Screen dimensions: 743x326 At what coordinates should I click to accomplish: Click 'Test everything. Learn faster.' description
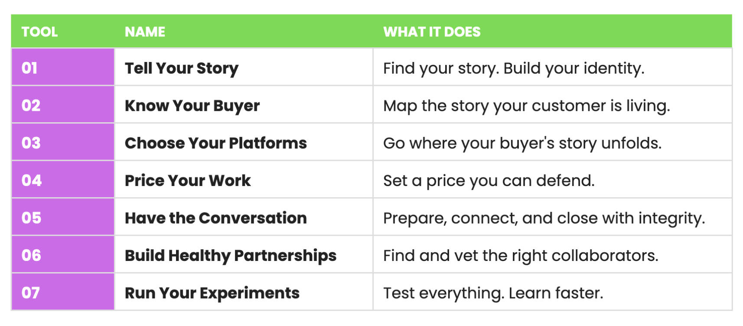coord(493,293)
